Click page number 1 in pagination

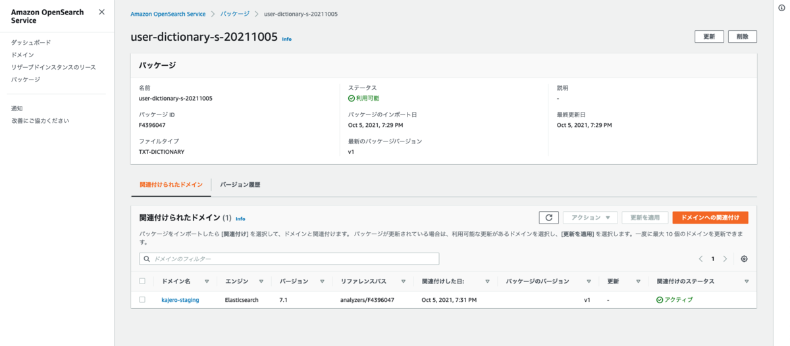coord(713,259)
